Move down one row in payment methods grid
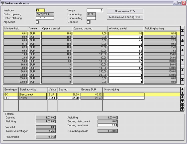Viewport: 187px width, 144px height. click(182, 101)
